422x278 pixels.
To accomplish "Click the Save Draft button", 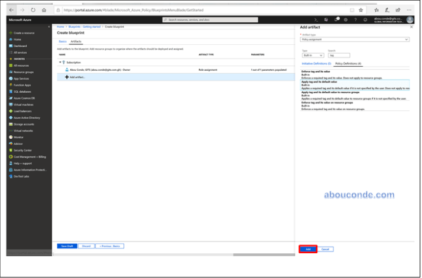I will 67,246.
